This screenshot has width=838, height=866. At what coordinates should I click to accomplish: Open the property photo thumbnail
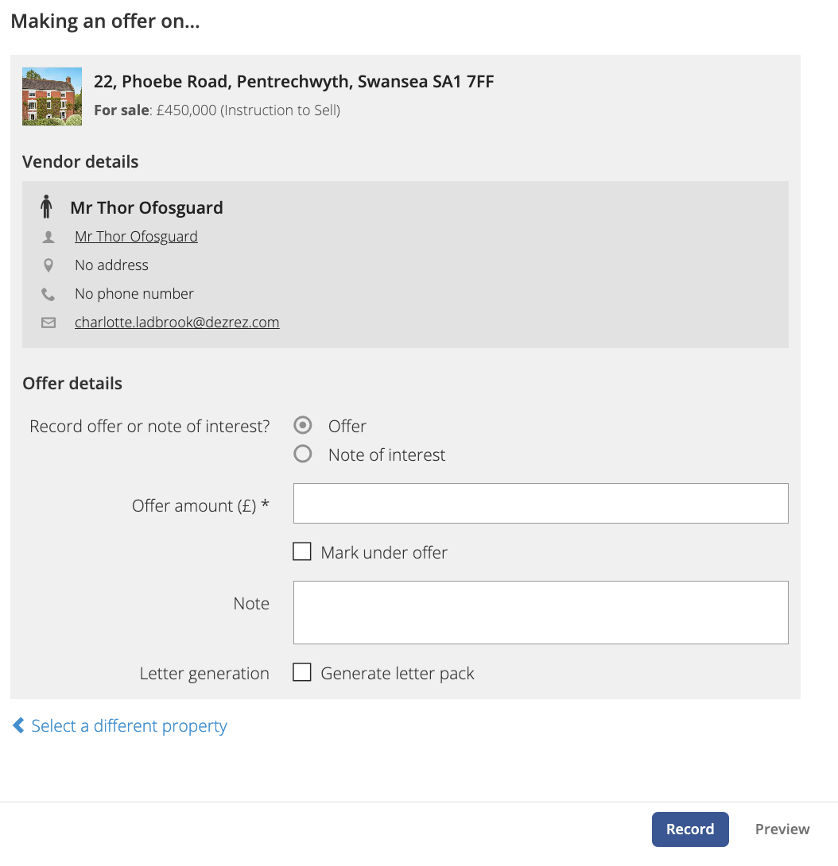[x=52, y=97]
